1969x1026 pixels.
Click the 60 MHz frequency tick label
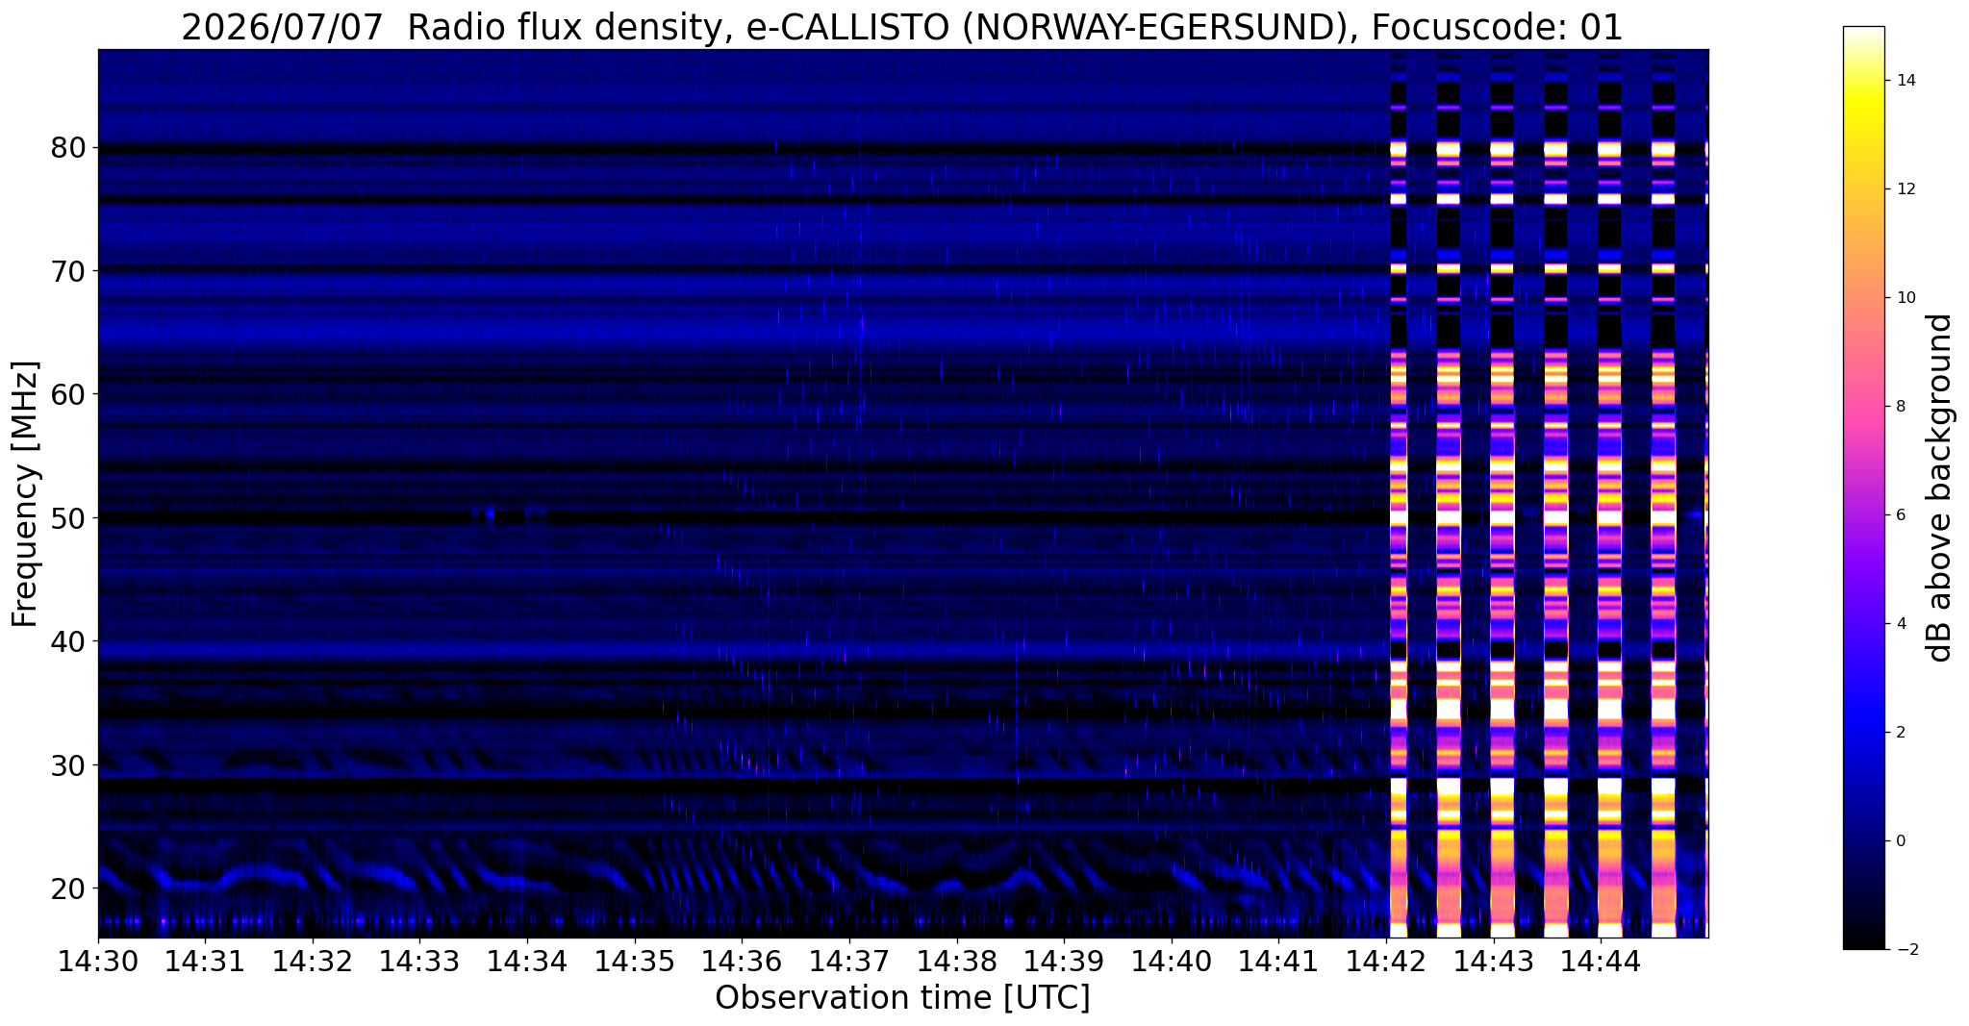(67, 394)
